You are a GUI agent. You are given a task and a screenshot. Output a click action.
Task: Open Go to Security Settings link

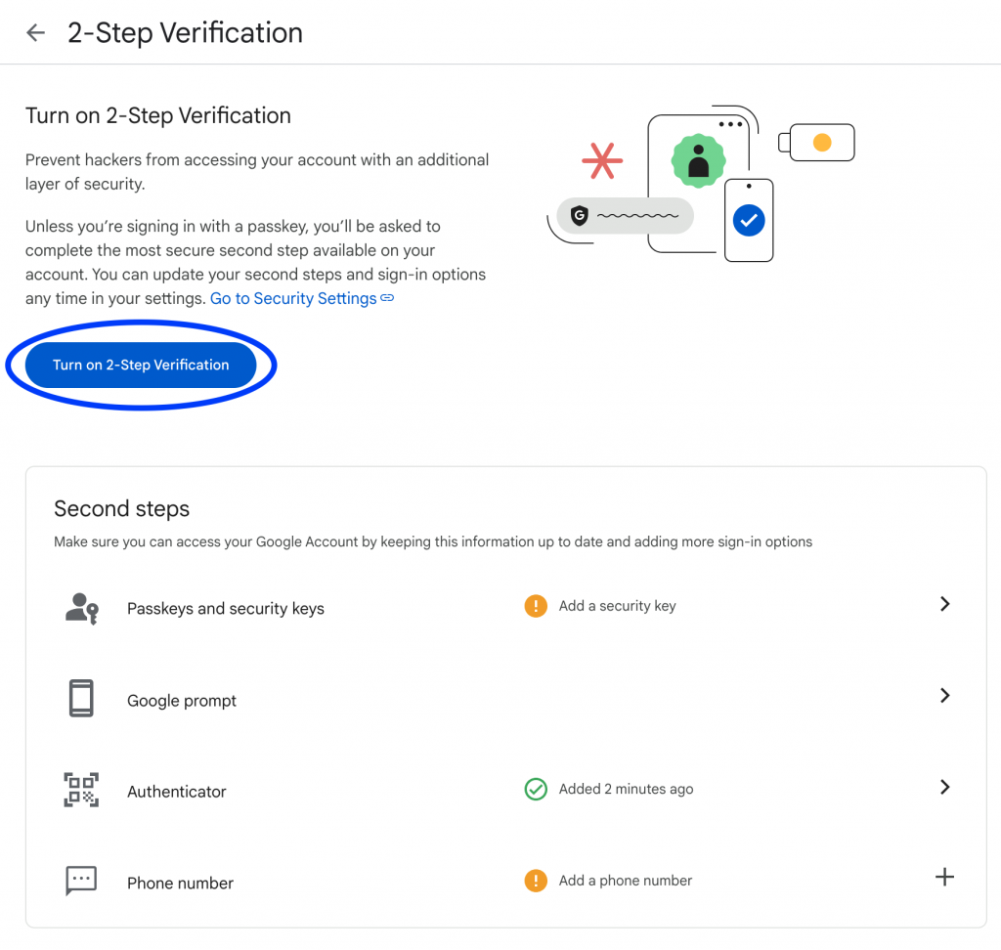[293, 298]
